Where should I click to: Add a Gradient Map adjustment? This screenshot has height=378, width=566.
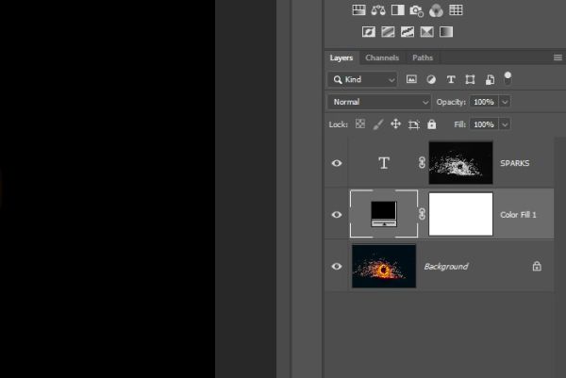[446, 32]
